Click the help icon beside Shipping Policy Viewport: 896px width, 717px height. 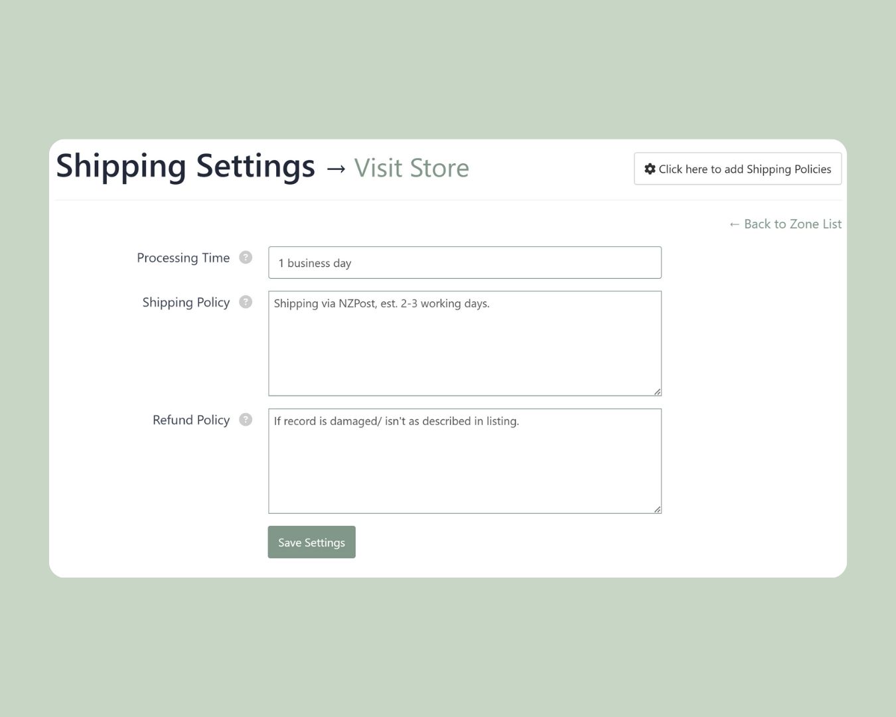pyautogui.click(x=246, y=302)
